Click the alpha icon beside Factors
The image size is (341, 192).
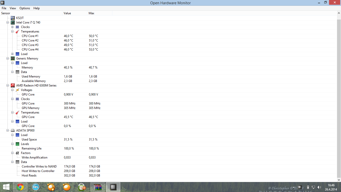click(x=17, y=153)
